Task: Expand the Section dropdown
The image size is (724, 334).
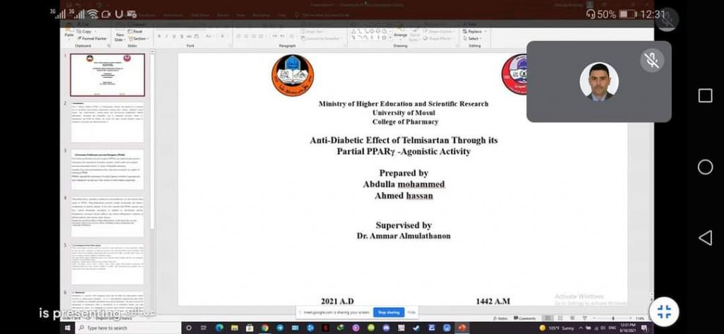Action: tap(139, 39)
